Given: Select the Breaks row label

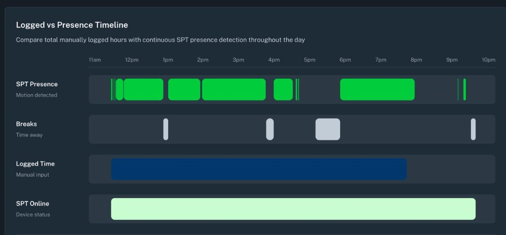Looking at the screenshot, I should pyautogui.click(x=27, y=124).
